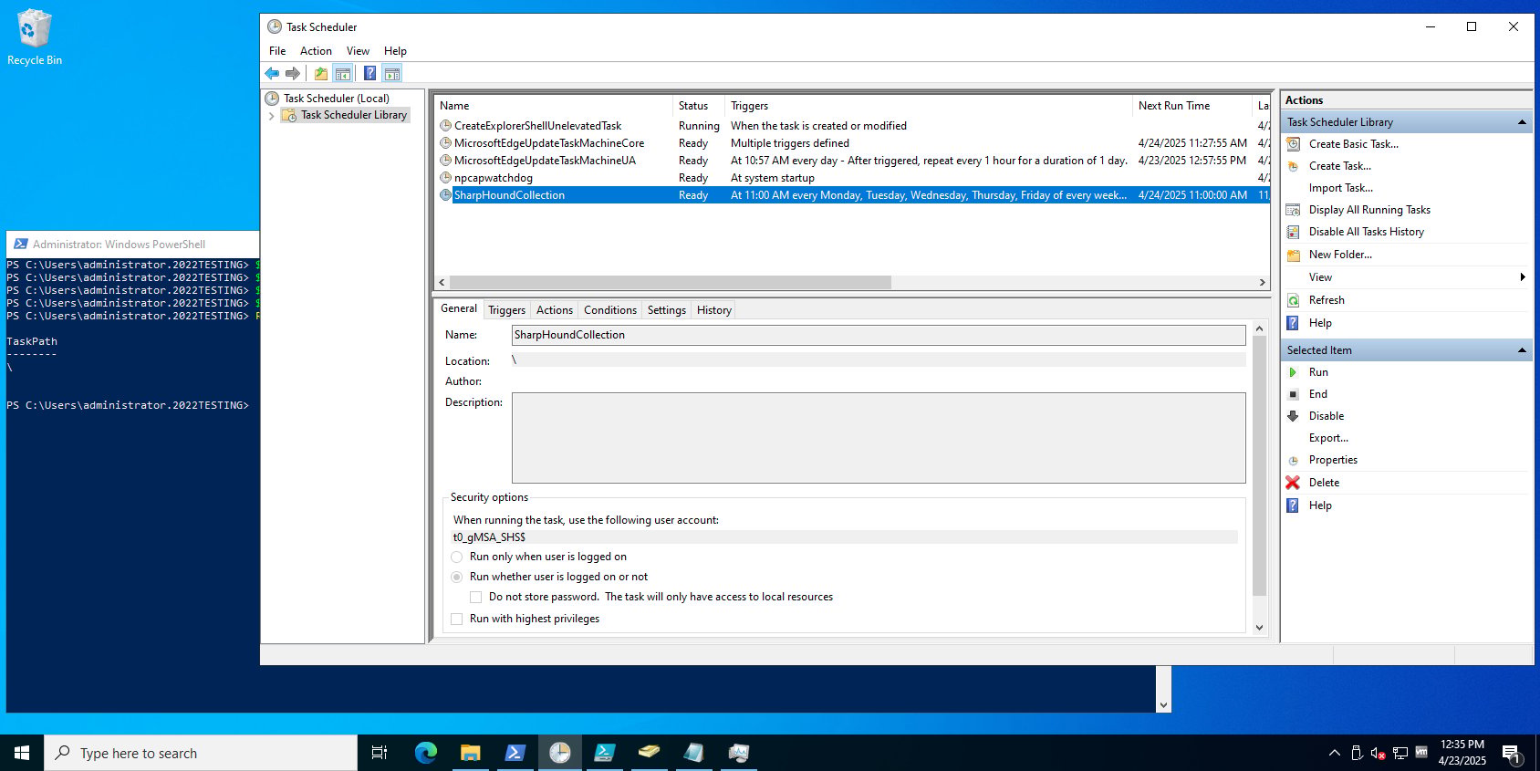1540x771 pixels.
Task: Click the Disable down-arrow icon
Action: (x=1293, y=416)
